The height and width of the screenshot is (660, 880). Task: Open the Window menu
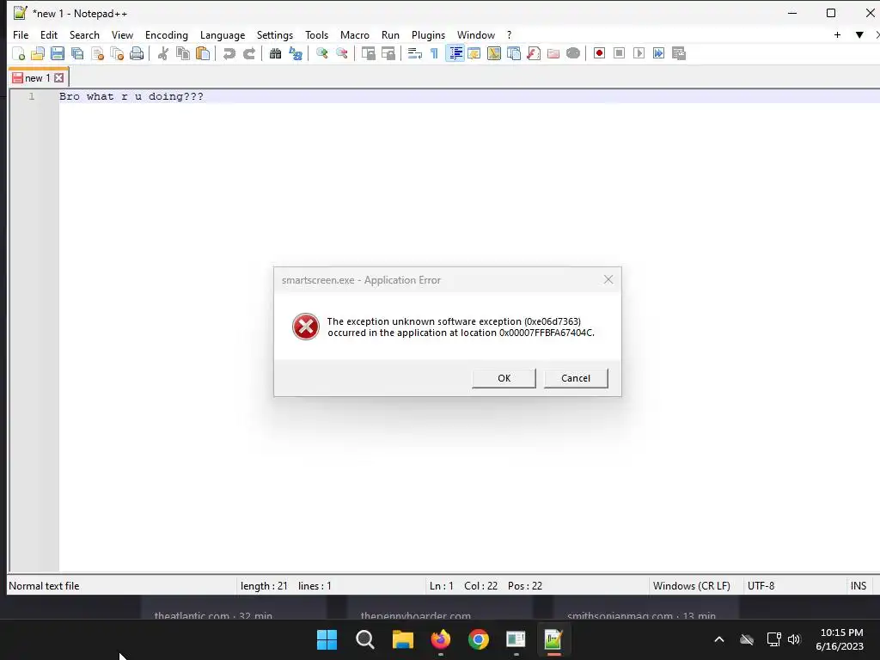click(x=476, y=34)
